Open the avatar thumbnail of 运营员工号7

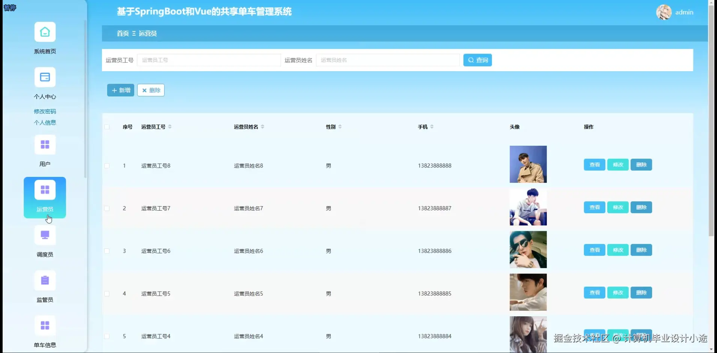tap(528, 207)
